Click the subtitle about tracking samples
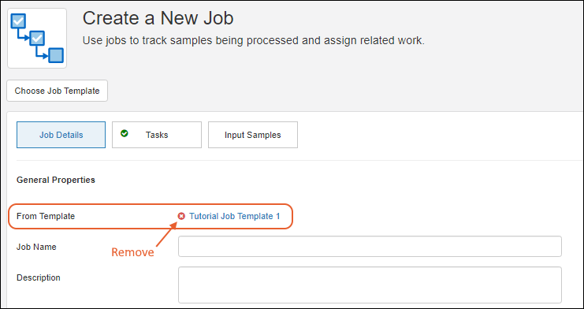This screenshot has width=584, height=309. 254,41
